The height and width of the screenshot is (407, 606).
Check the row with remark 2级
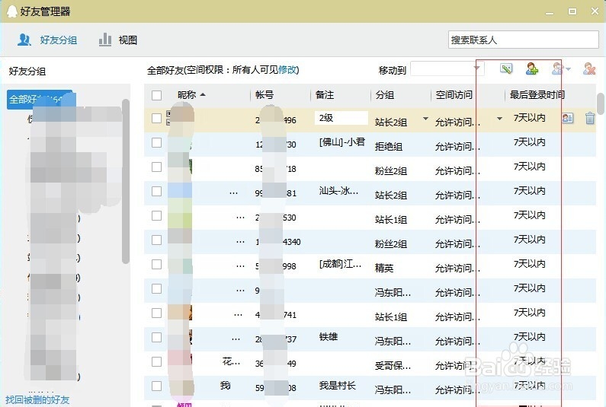[x=156, y=119]
